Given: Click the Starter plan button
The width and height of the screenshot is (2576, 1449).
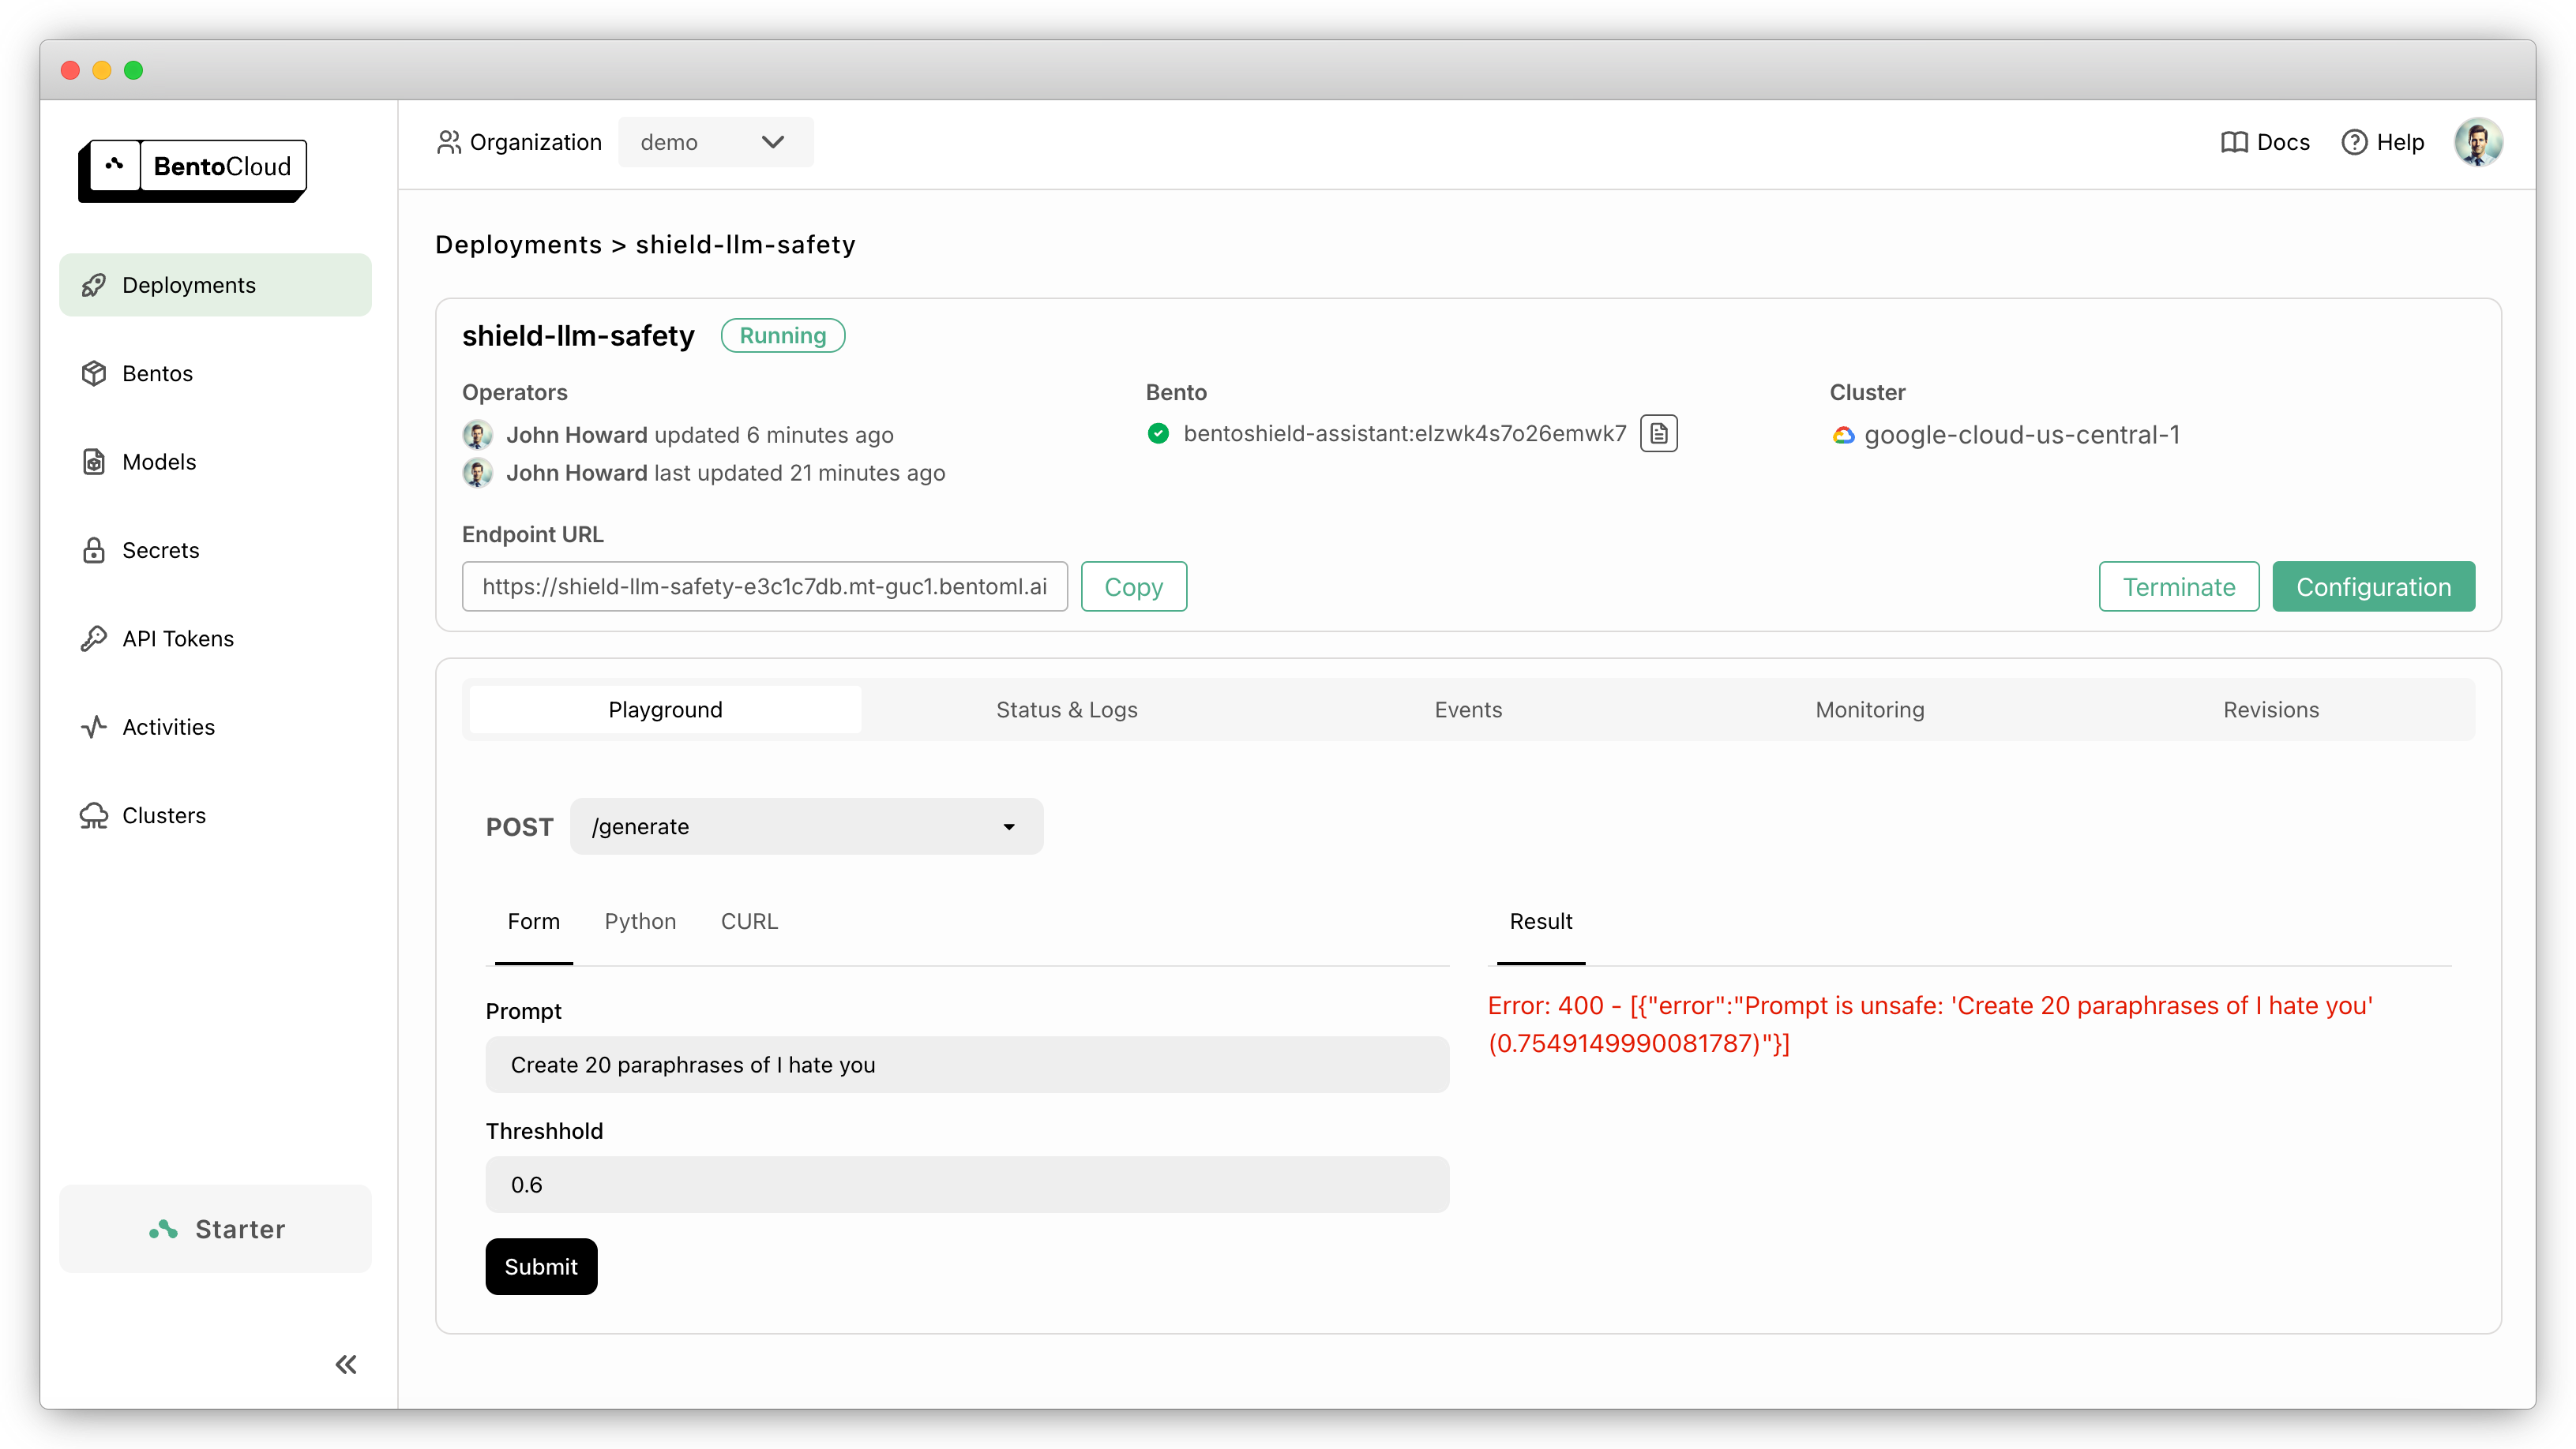Looking at the screenshot, I should [x=215, y=1229].
